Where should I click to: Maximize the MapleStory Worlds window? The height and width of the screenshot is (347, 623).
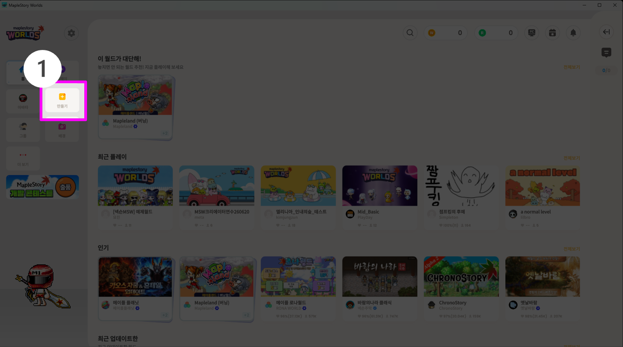coord(600,5)
